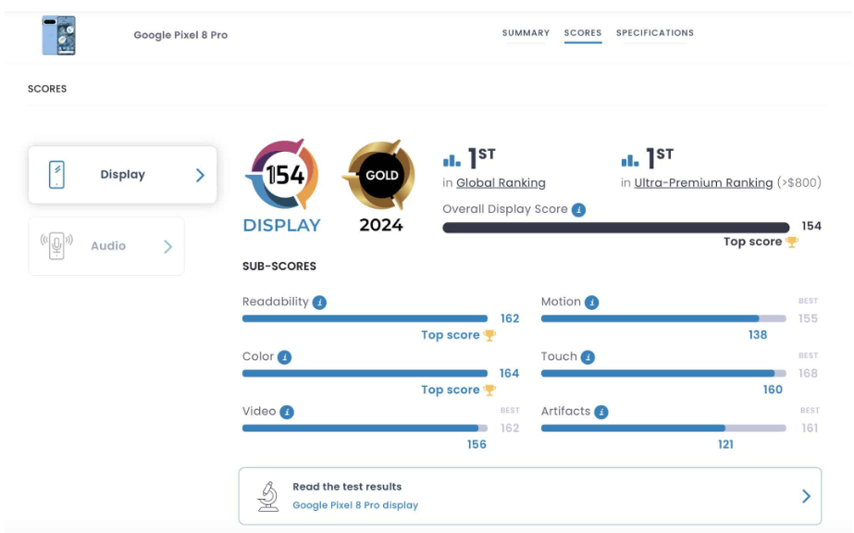This screenshot has width=854, height=533.
Task: Click the microscope icon in test results box
Action: (268, 496)
